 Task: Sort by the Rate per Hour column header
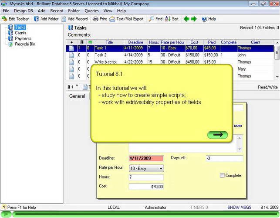173,42
